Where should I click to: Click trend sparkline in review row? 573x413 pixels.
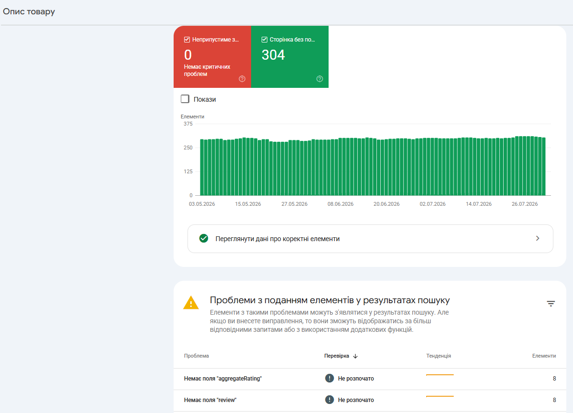[x=440, y=396]
